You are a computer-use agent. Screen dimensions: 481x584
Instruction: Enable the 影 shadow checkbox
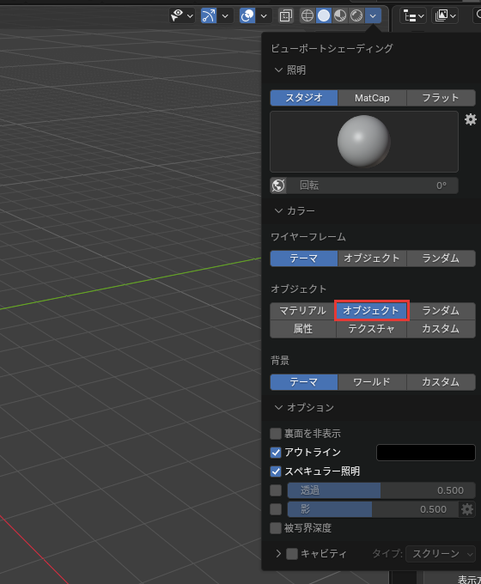(x=276, y=509)
